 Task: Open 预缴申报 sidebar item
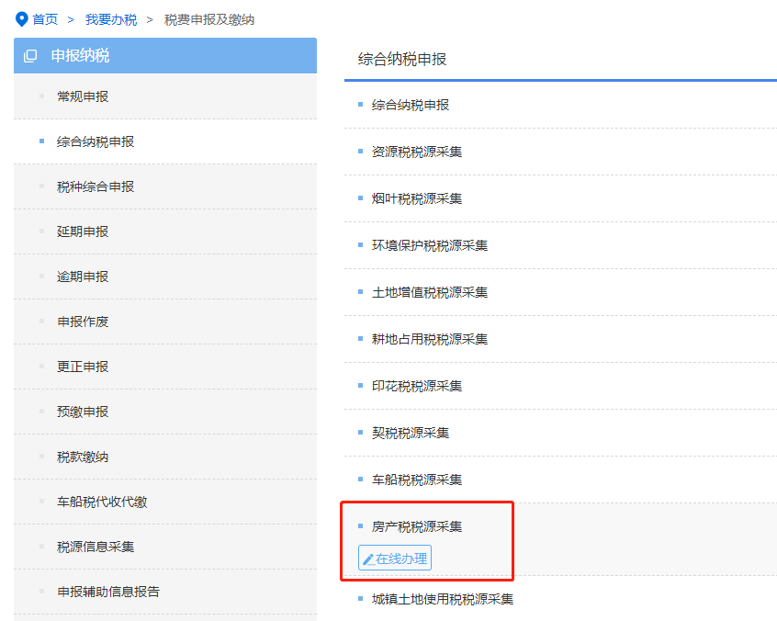(x=83, y=412)
